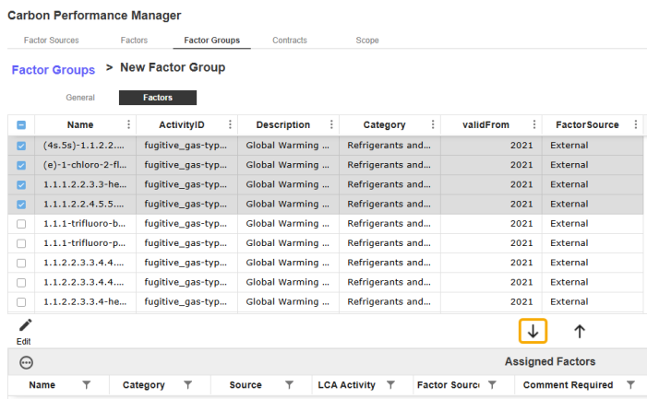Viewport: 647px width, 399px height.
Task: Select the Factor Groups tab
Action: [211, 41]
